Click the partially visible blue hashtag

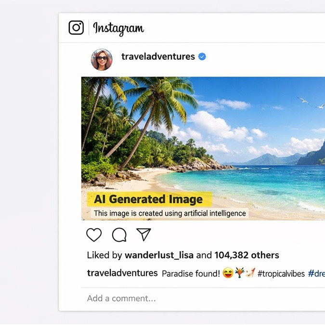point(316,273)
